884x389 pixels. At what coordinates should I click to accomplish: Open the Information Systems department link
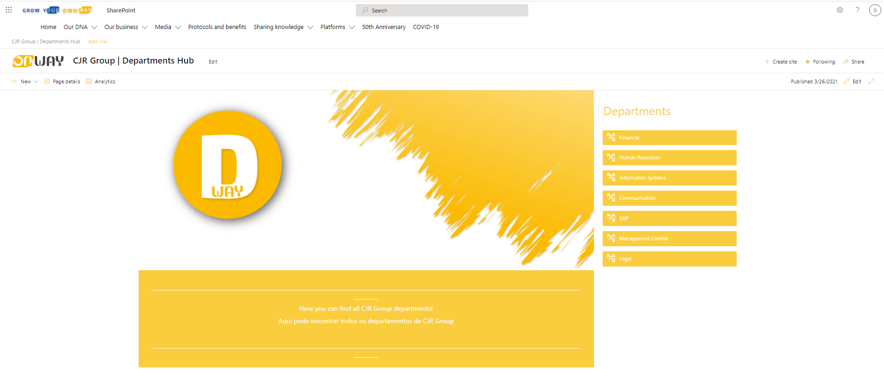click(x=669, y=178)
